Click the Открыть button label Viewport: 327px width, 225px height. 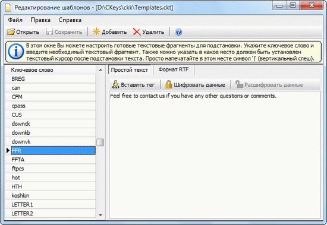28,32
